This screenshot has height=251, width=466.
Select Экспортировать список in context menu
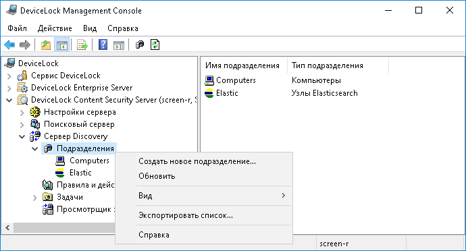pyautogui.click(x=186, y=215)
